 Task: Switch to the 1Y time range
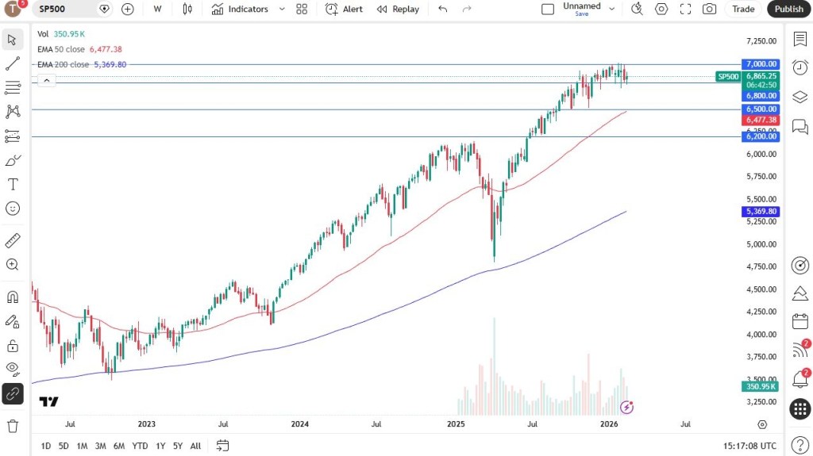point(160,446)
